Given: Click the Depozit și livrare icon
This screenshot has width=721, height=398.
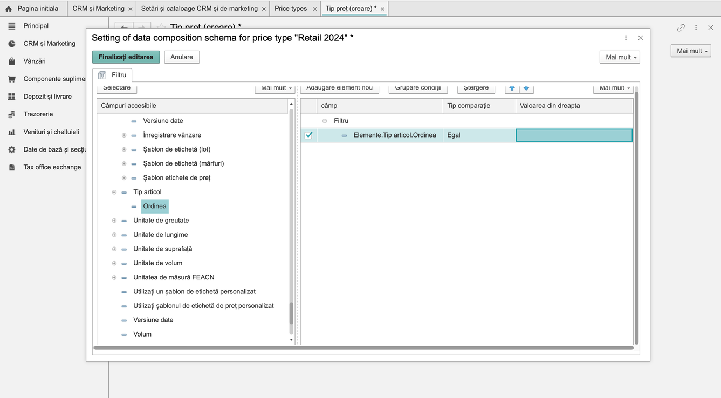Looking at the screenshot, I should tap(11, 97).
